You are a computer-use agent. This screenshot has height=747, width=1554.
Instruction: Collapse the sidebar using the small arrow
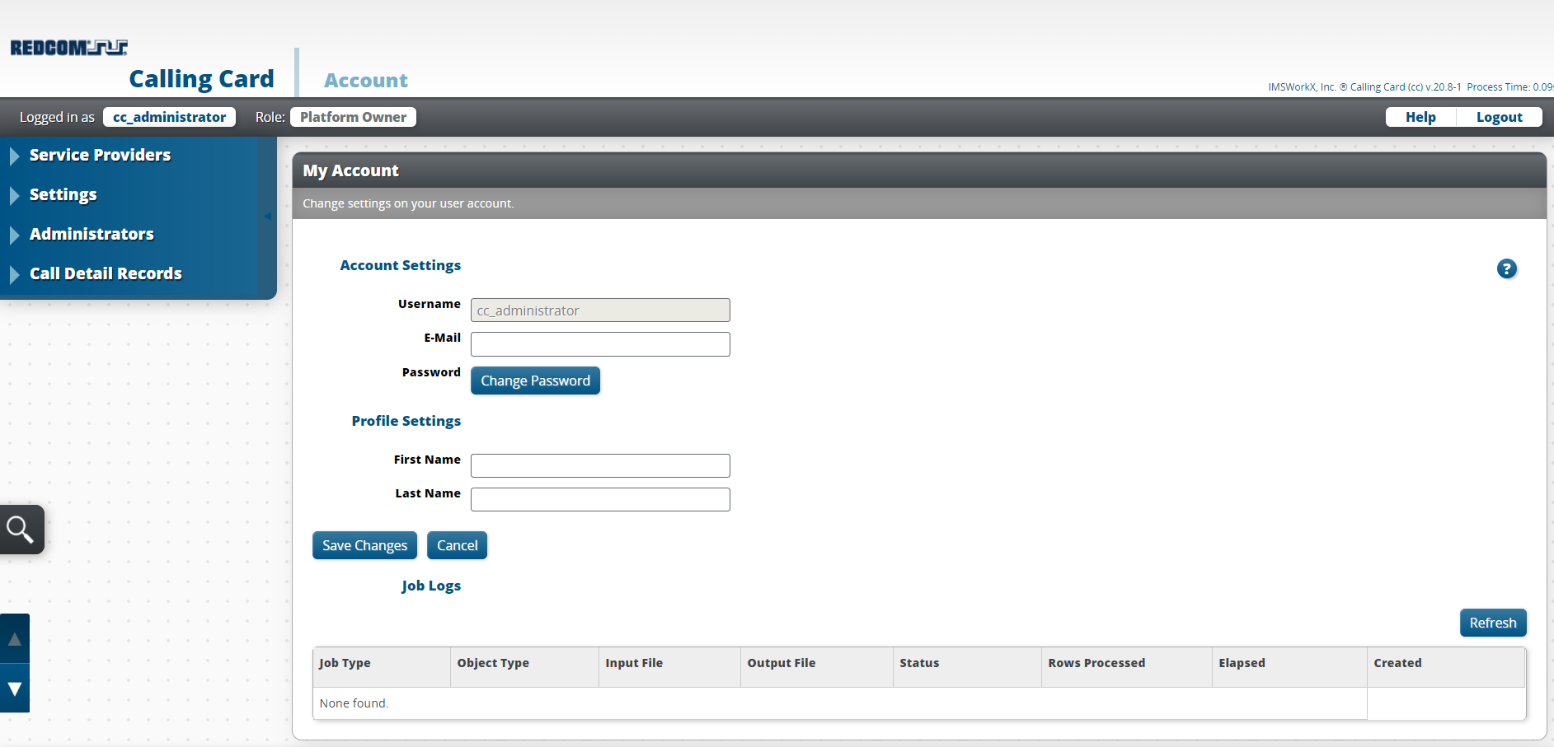tap(268, 217)
